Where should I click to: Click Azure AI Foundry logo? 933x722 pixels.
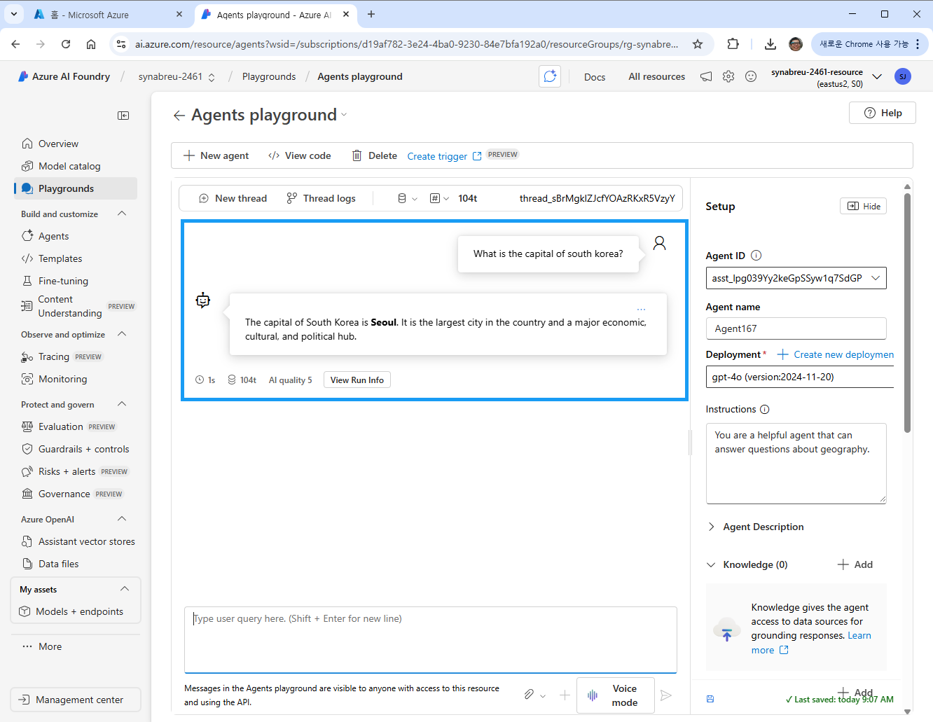[x=64, y=76]
